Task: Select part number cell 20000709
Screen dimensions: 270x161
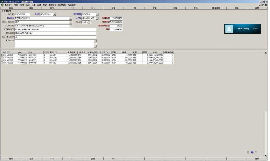Action: tap(36, 63)
